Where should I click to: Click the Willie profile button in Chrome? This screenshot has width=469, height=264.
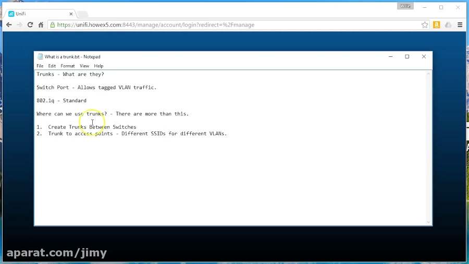tap(405, 6)
